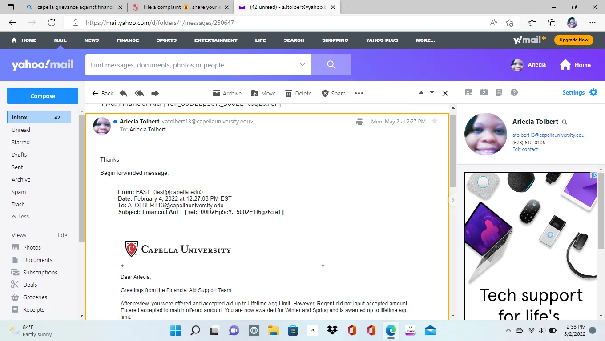The width and height of the screenshot is (605, 341).
Task: Open the search options dropdown arrow
Action: tap(302, 65)
